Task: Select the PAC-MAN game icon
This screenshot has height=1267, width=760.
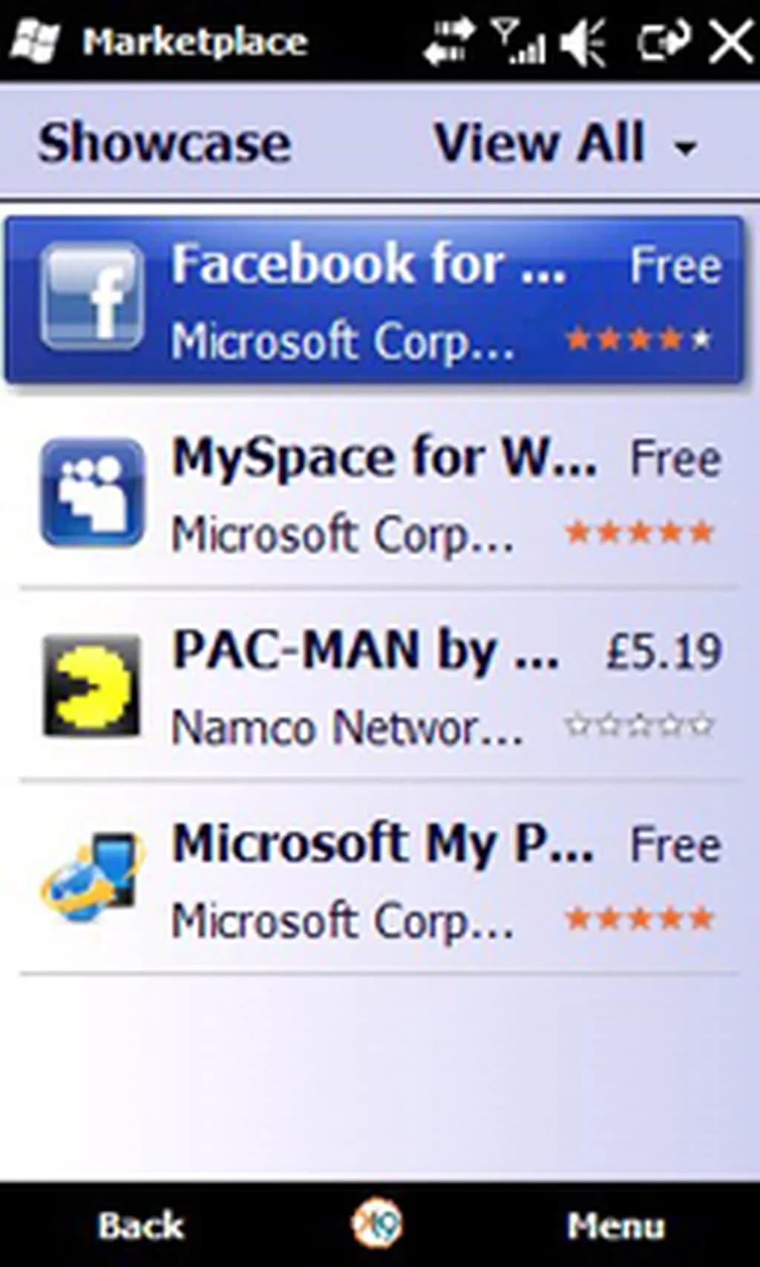Action: point(92,686)
